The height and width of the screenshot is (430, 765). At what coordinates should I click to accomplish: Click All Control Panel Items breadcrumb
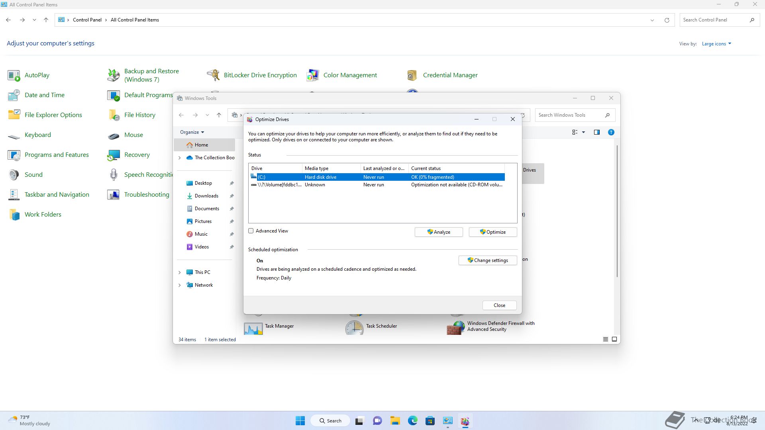135,20
